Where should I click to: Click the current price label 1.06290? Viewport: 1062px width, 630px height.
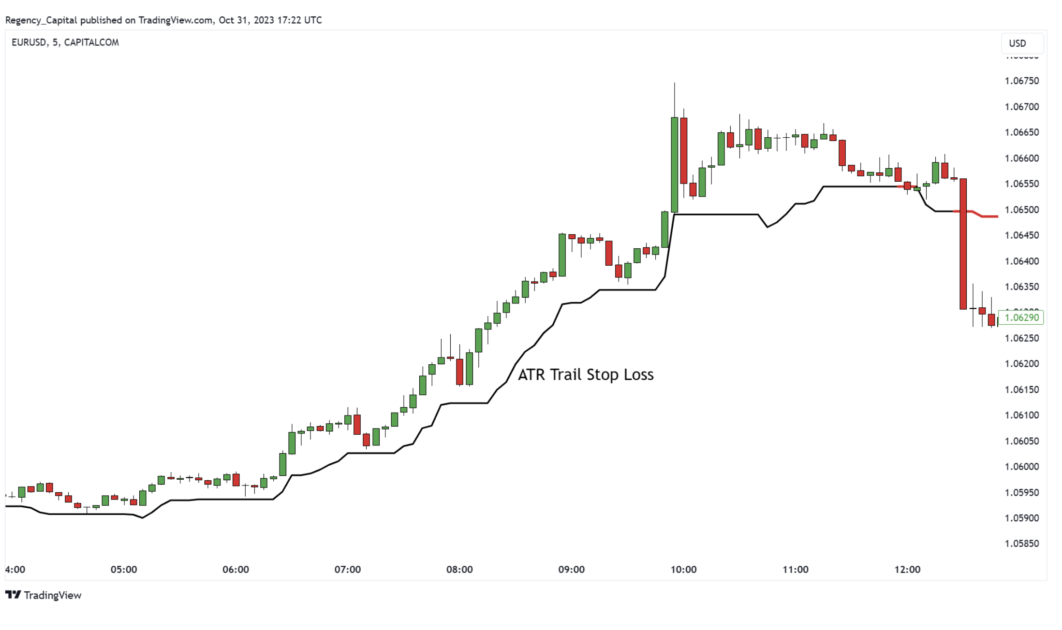(x=1021, y=317)
